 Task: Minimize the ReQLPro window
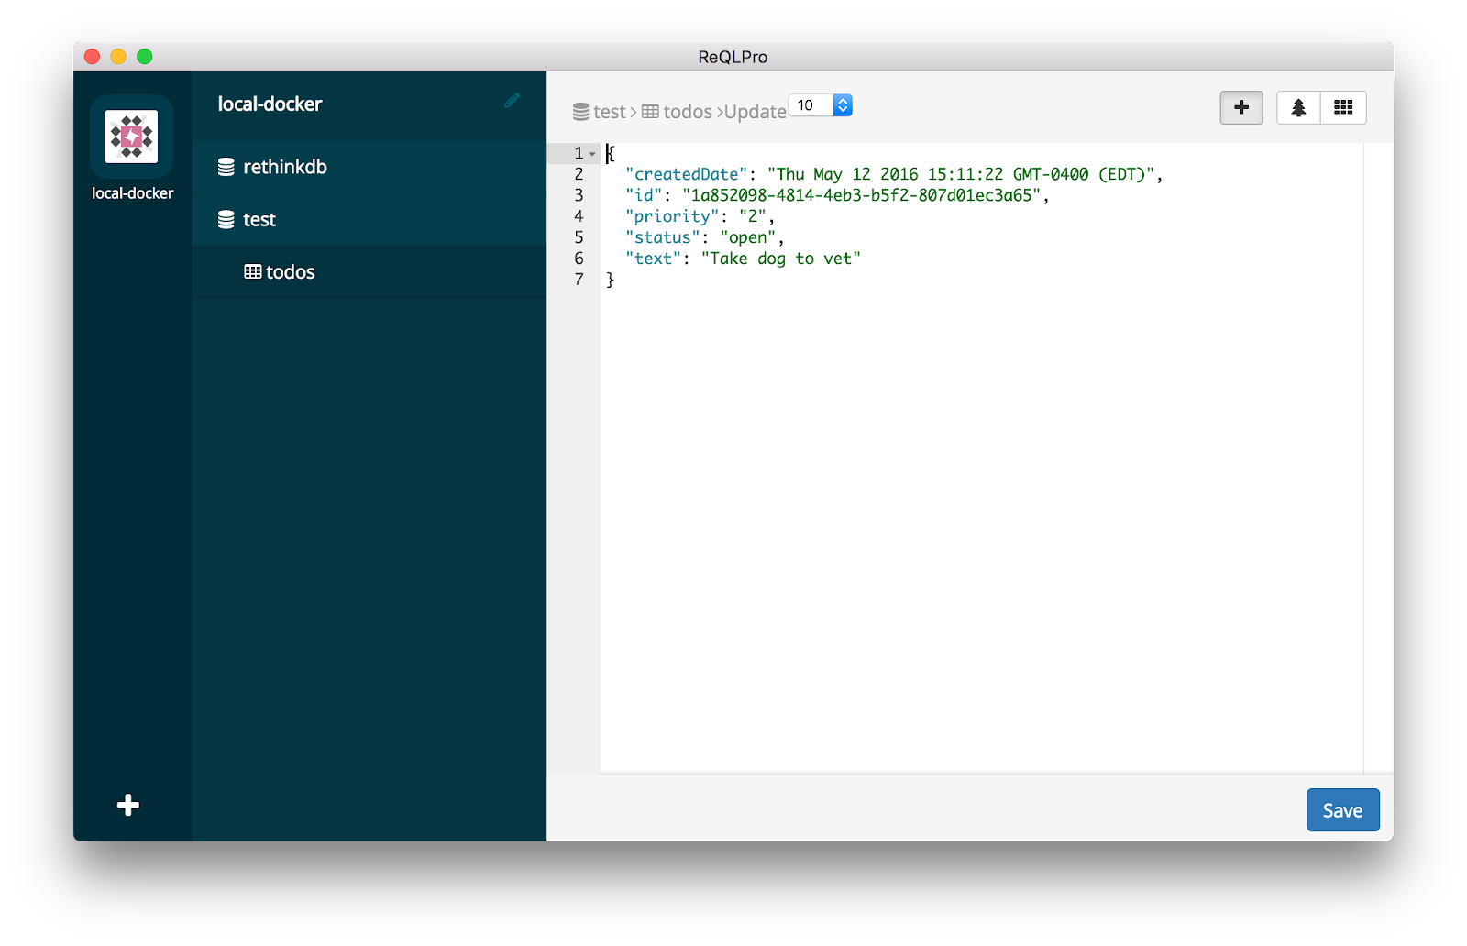pos(118,57)
